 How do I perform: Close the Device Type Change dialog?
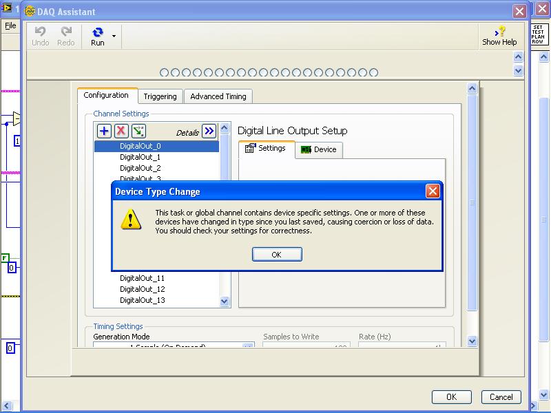433,191
